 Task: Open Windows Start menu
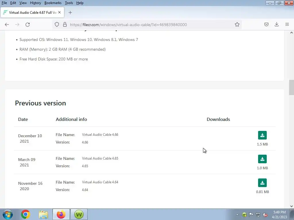[8, 214]
